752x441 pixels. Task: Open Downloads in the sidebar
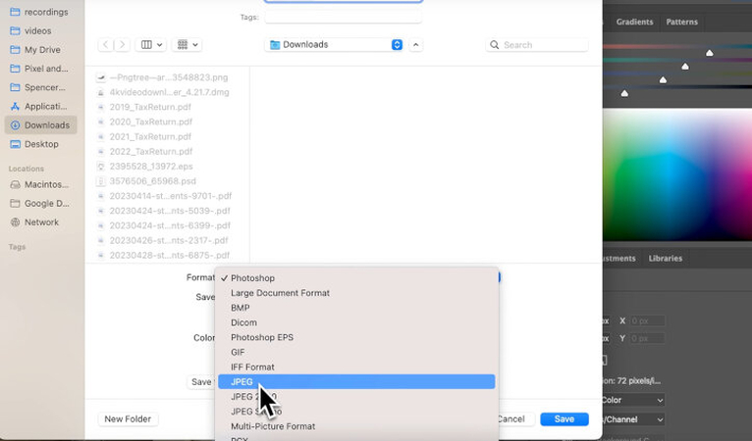(46, 125)
